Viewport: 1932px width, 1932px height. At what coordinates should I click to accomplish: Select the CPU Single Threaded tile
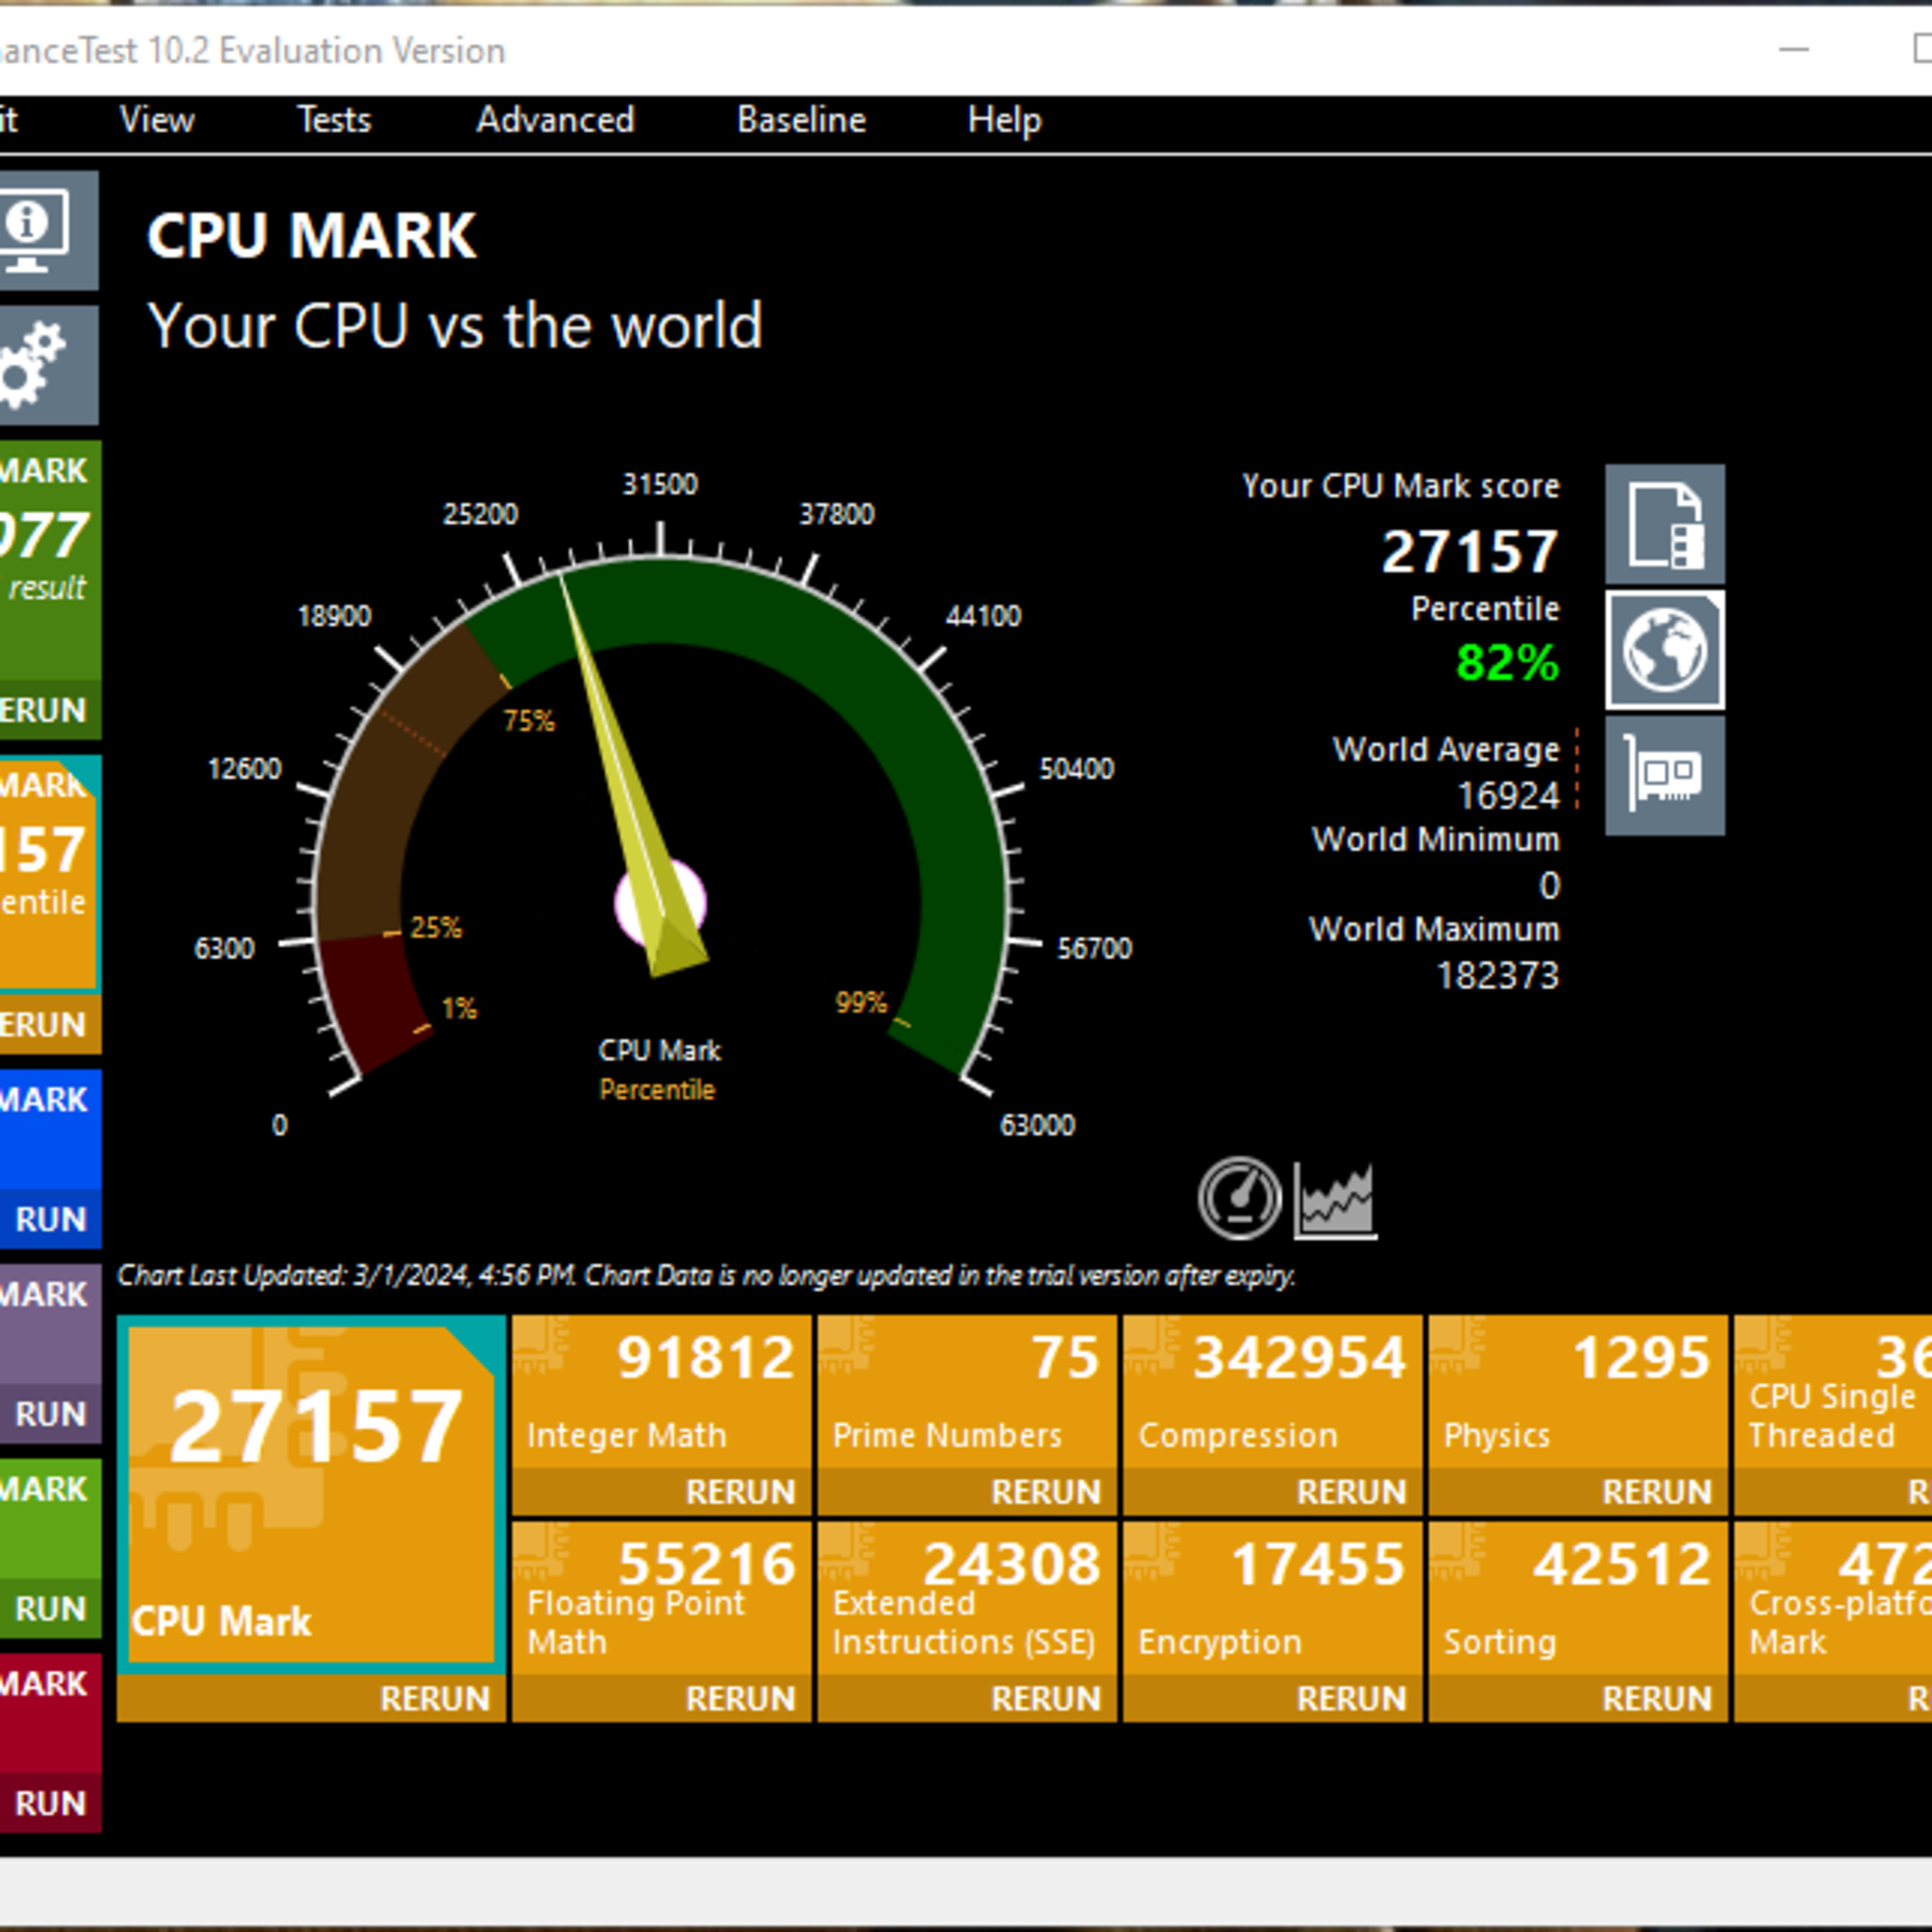[1832, 1392]
